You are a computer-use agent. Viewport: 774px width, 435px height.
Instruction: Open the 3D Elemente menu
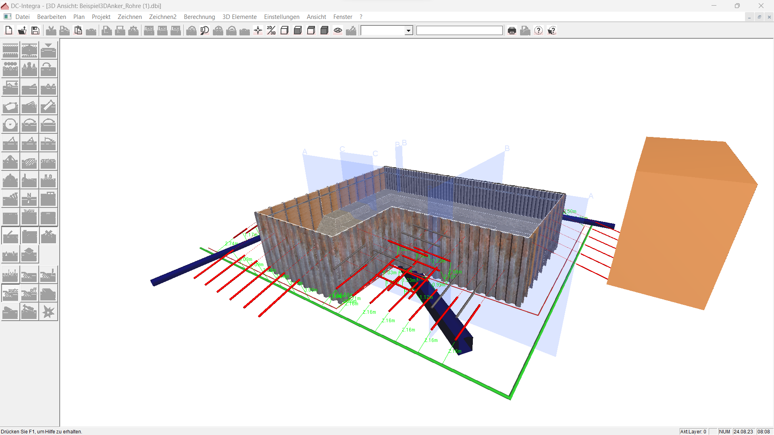[239, 17]
